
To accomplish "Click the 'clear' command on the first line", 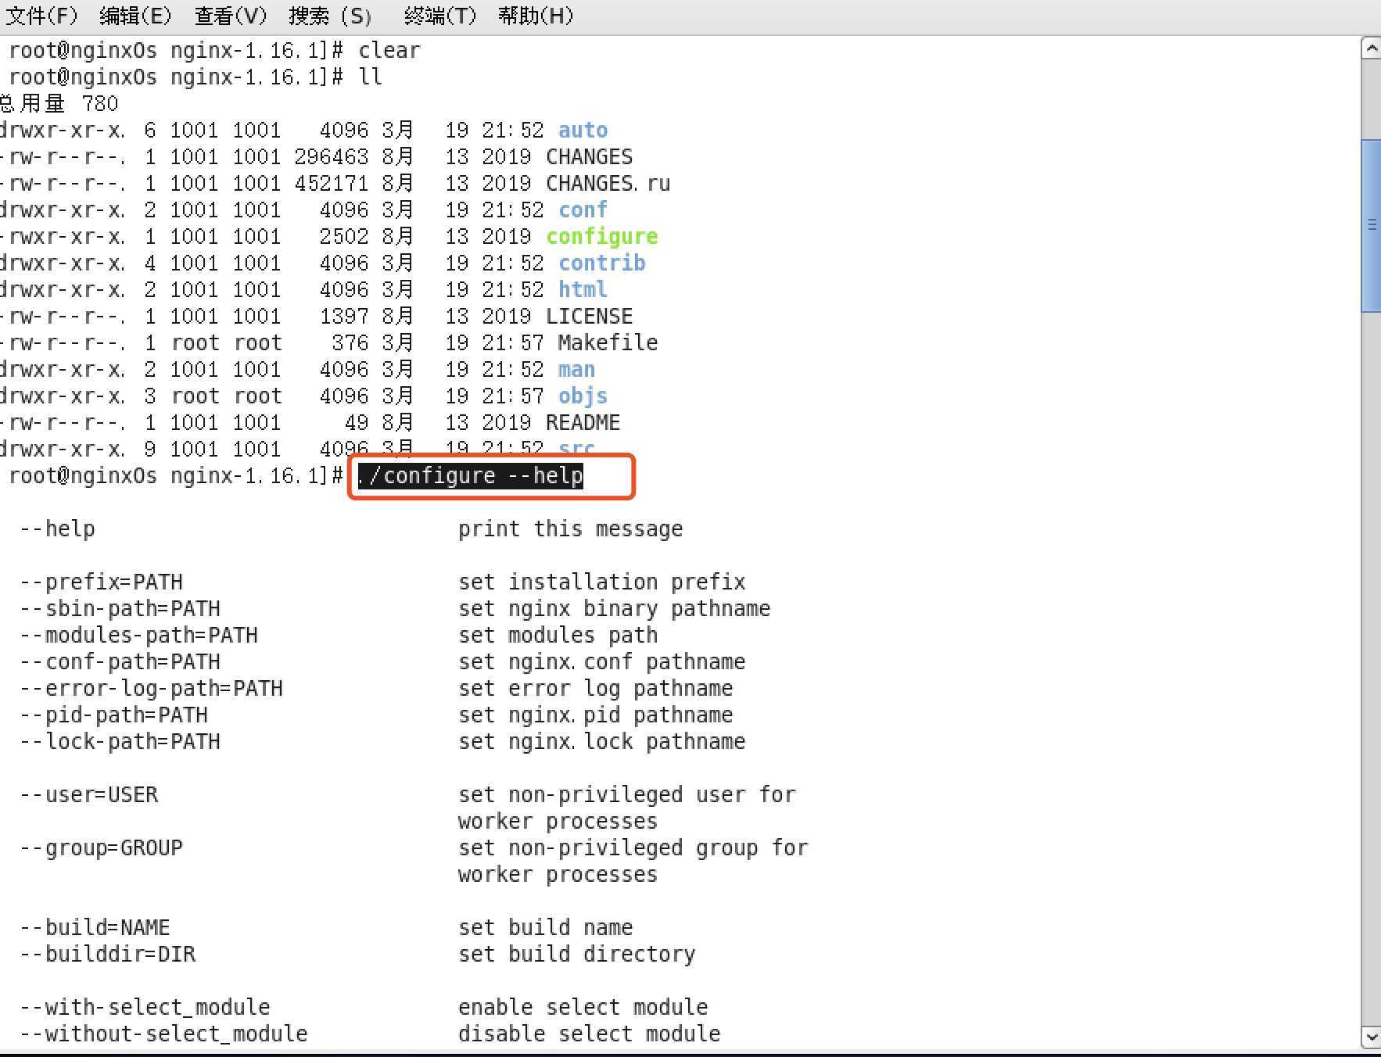I will pyautogui.click(x=389, y=51).
